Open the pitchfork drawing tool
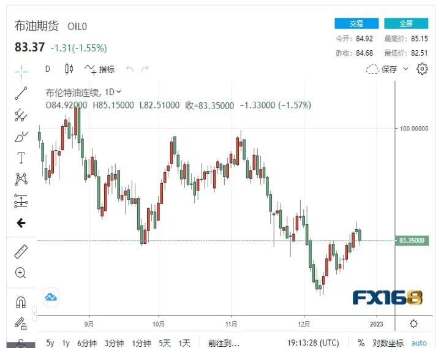The image size is (441, 348). (21, 115)
